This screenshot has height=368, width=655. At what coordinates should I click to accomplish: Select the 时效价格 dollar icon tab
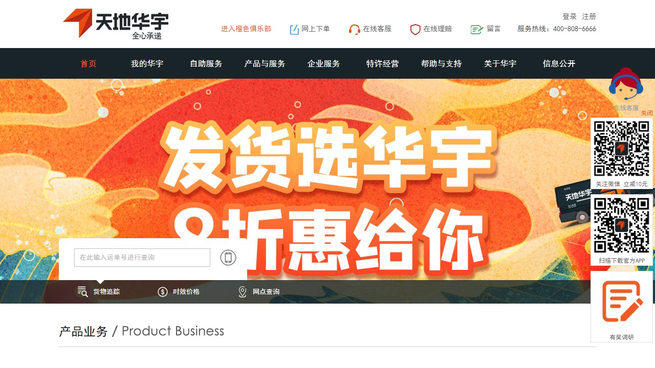coord(163,292)
